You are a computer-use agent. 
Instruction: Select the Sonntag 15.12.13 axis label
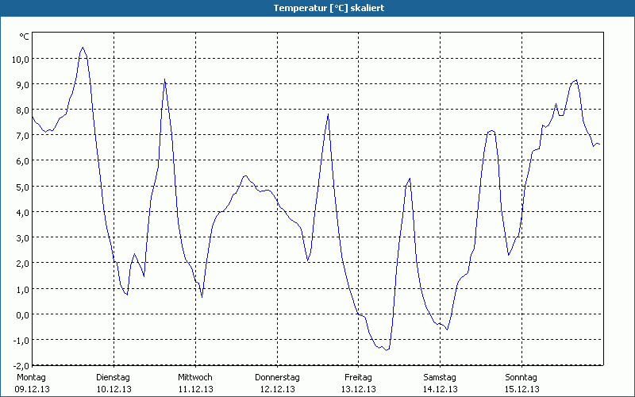pos(521,383)
